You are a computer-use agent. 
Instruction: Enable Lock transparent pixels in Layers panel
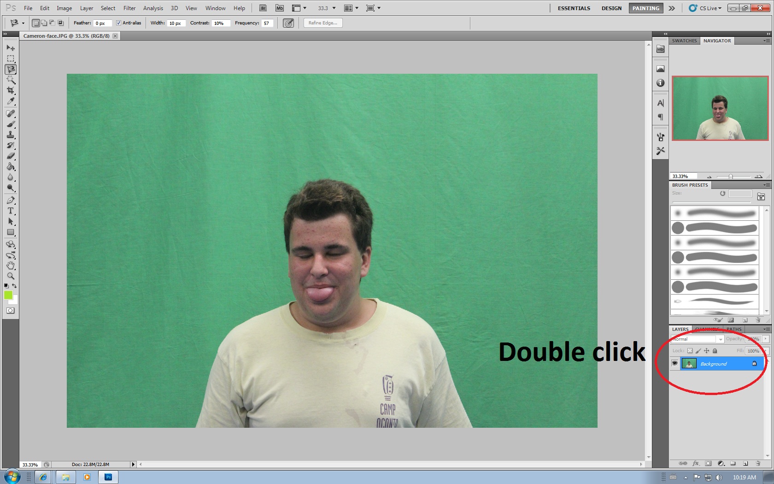(x=690, y=350)
